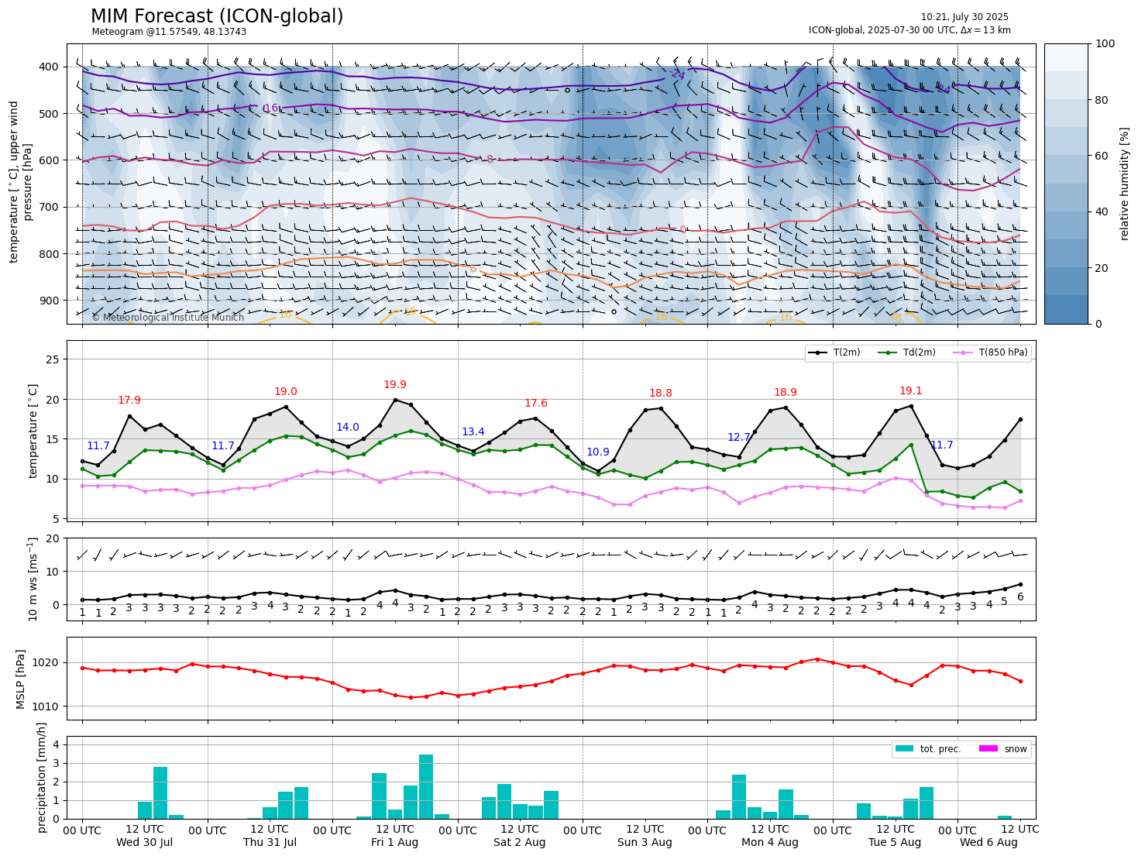Click the "Thu 31 Jul" date label
Viewport: 1138px width, 856px height.
click(x=270, y=842)
